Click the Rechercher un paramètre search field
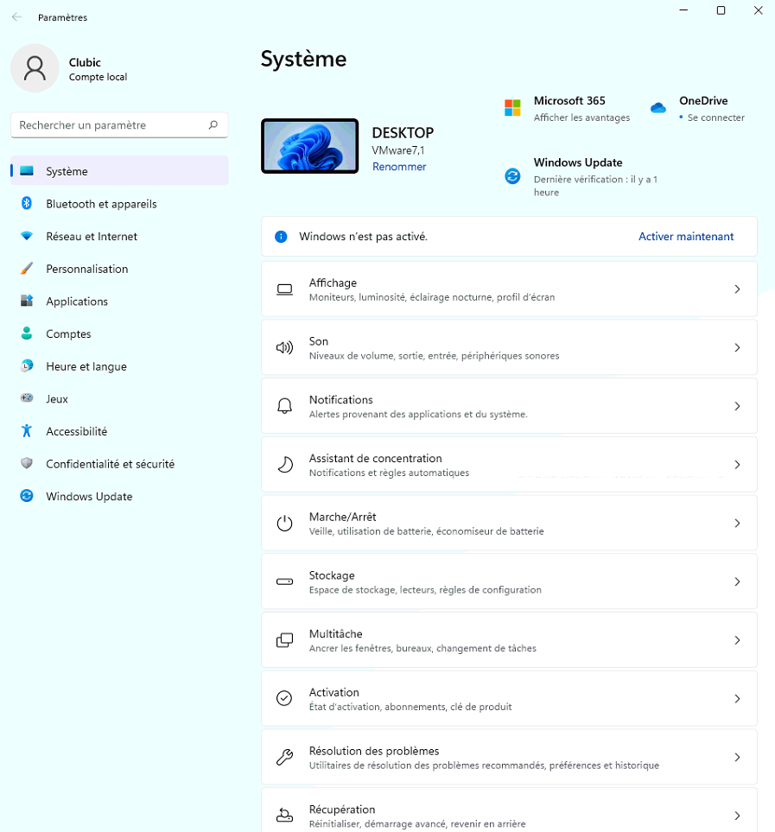 coord(111,125)
